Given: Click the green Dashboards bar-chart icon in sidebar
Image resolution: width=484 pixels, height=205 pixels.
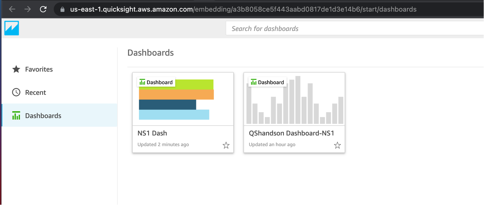Looking at the screenshot, I should (x=16, y=115).
